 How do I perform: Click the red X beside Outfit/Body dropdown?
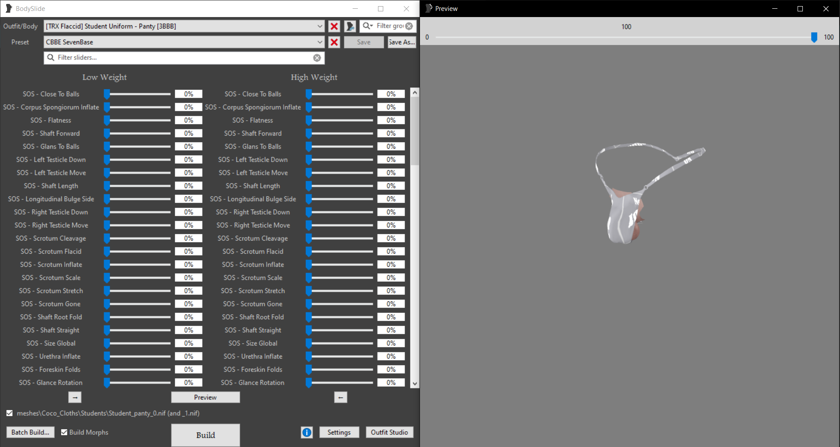(334, 26)
